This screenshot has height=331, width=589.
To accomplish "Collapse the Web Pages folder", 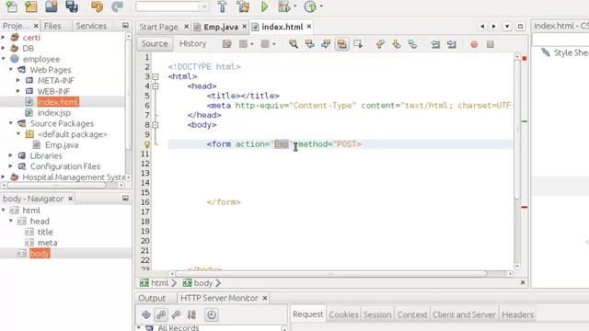I will click(x=11, y=70).
